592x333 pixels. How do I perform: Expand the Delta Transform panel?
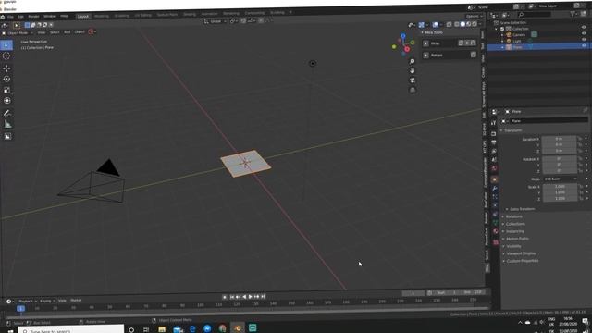pos(522,209)
